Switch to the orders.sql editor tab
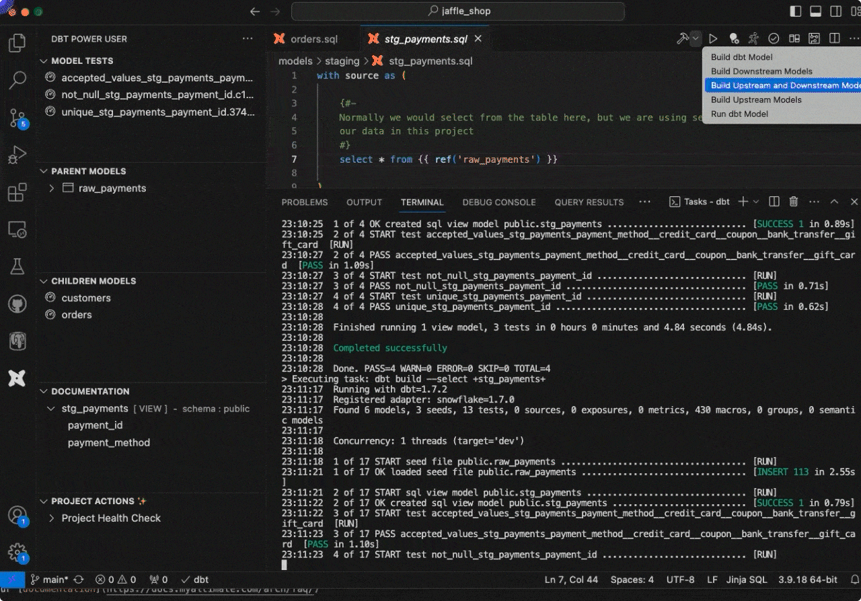 (x=313, y=39)
